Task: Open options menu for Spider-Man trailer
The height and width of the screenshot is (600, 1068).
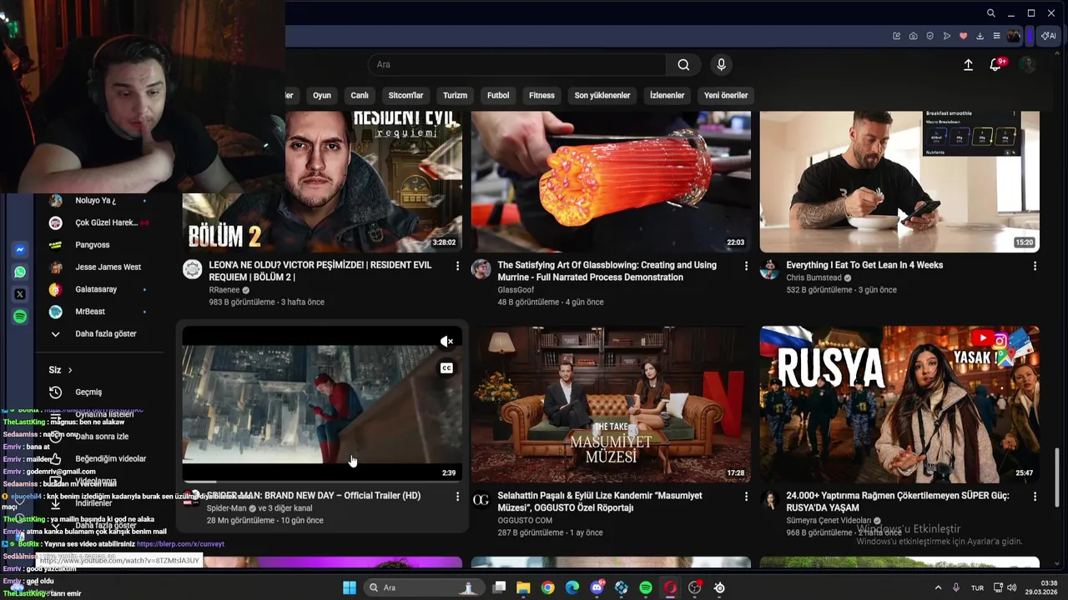Action: tap(457, 496)
